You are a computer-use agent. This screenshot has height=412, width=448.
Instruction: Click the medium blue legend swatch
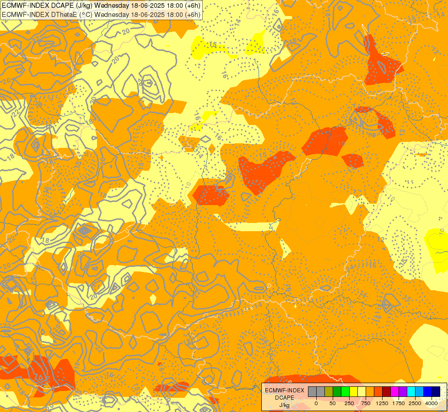(x=428, y=392)
